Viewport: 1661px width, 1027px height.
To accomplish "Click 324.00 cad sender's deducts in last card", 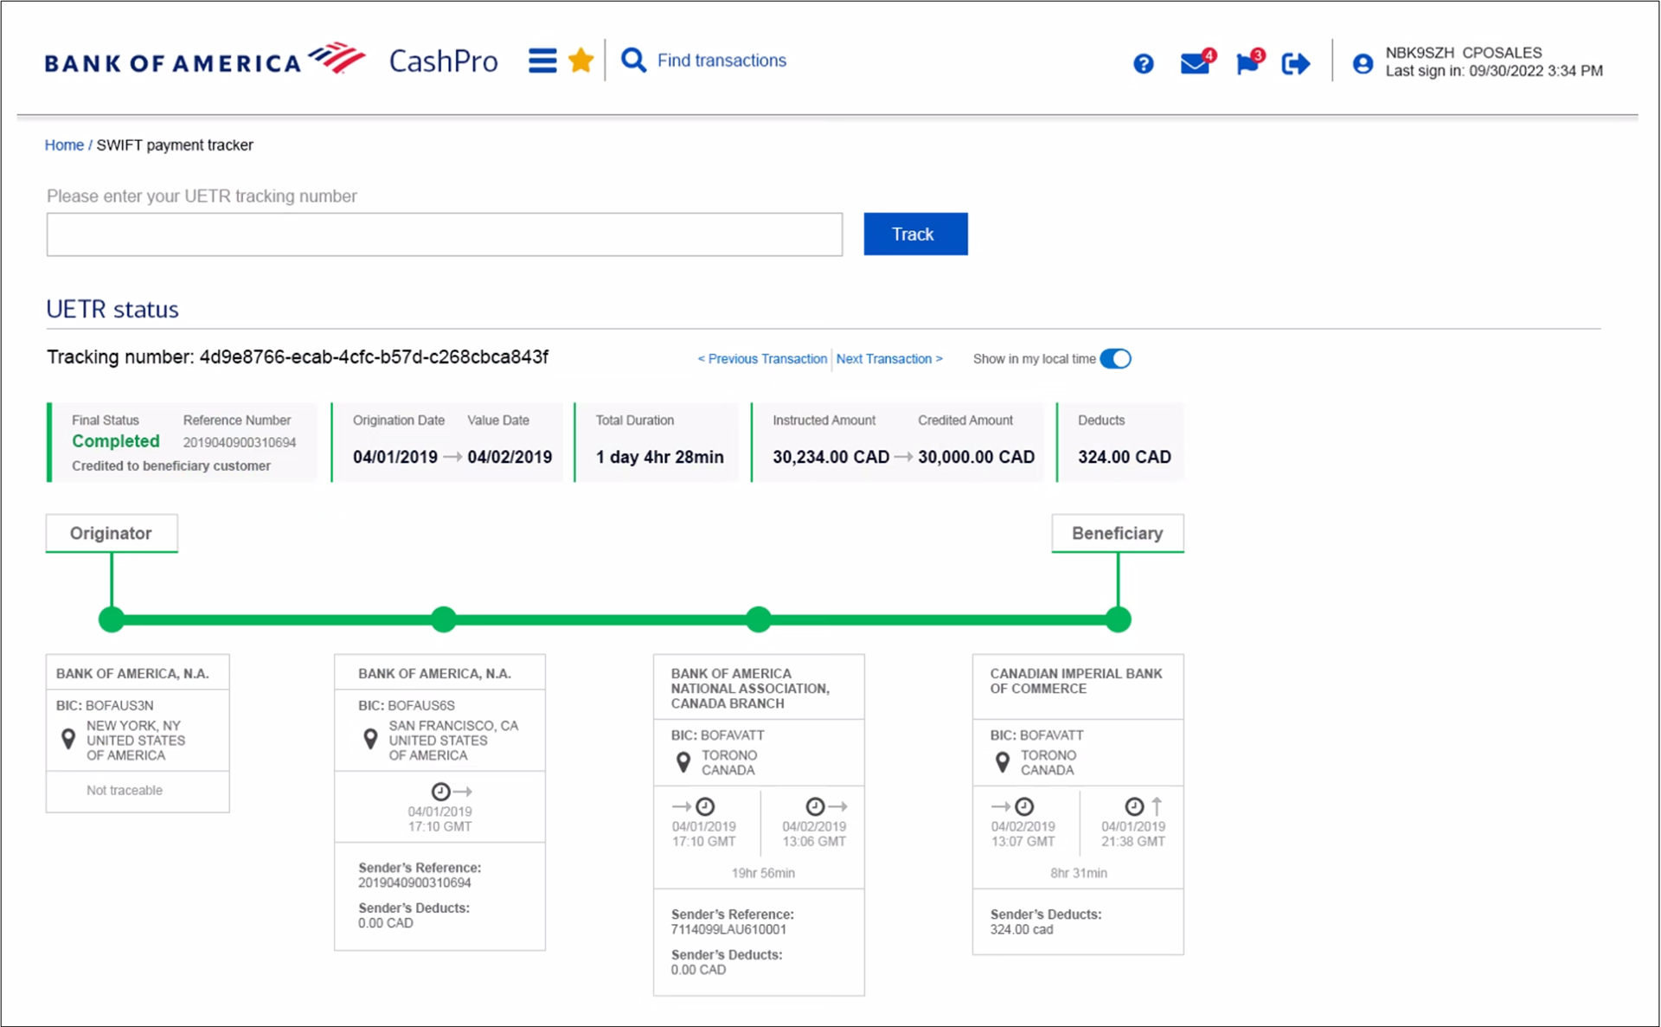I will pyautogui.click(x=1022, y=930).
